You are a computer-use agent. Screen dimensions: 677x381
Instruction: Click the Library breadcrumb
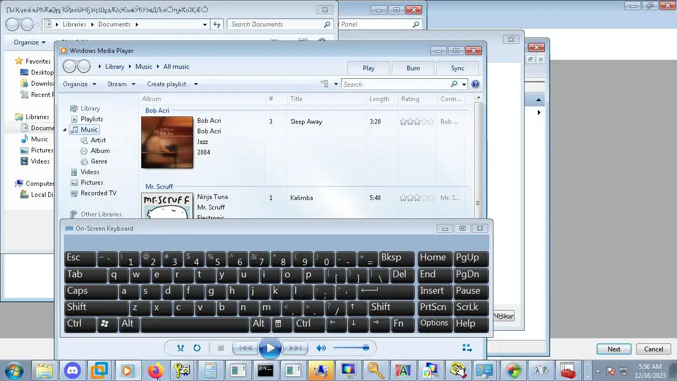(x=114, y=67)
